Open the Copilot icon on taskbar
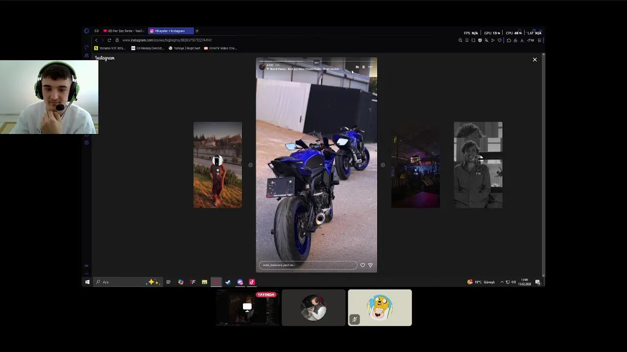The width and height of the screenshot is (627, 352). point(181,282)
